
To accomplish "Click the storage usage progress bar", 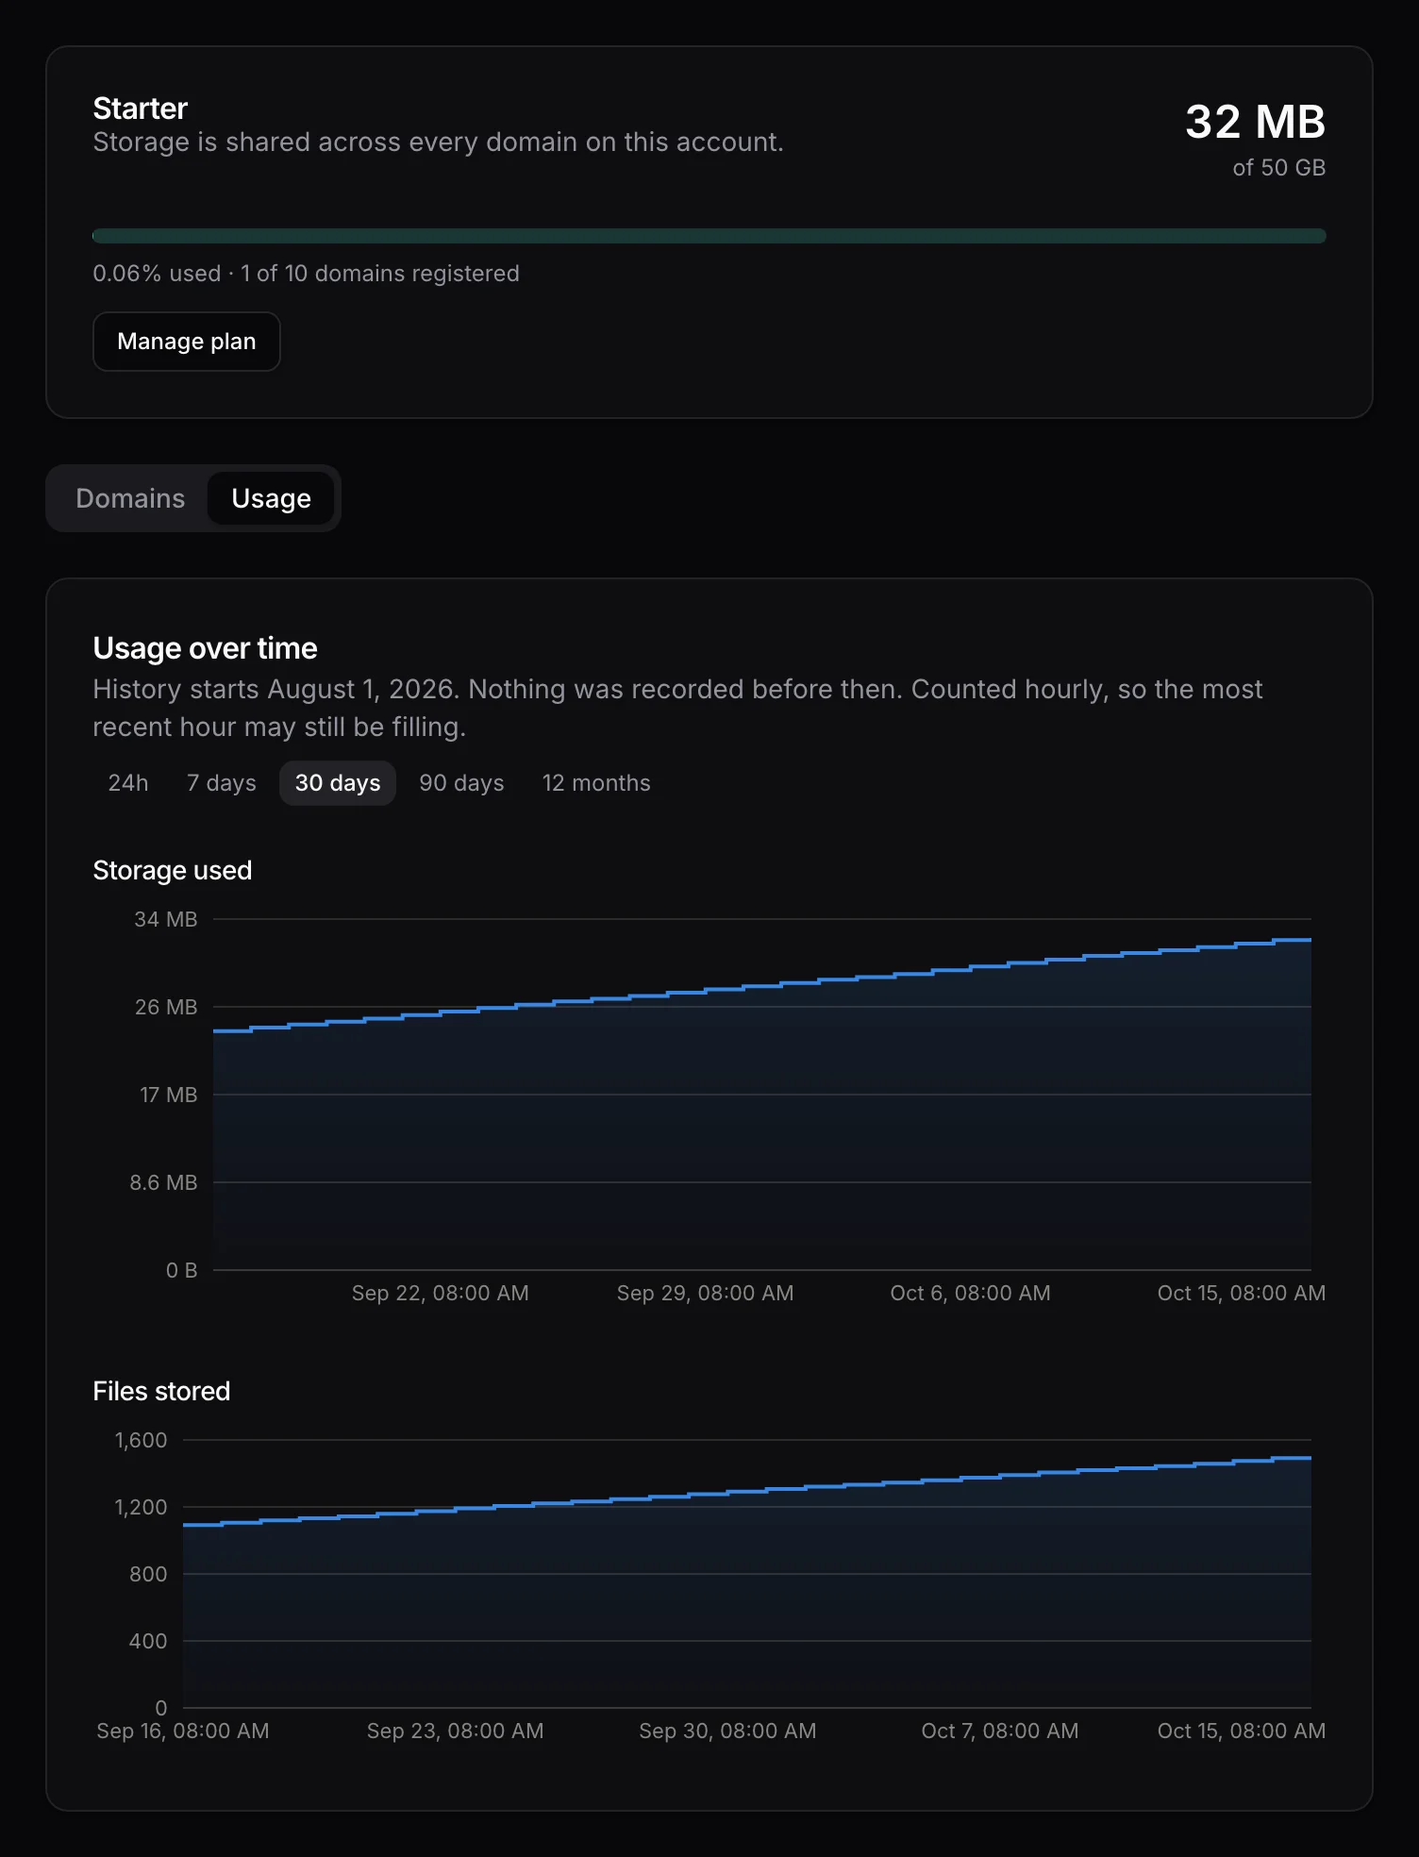I will 709,236.
